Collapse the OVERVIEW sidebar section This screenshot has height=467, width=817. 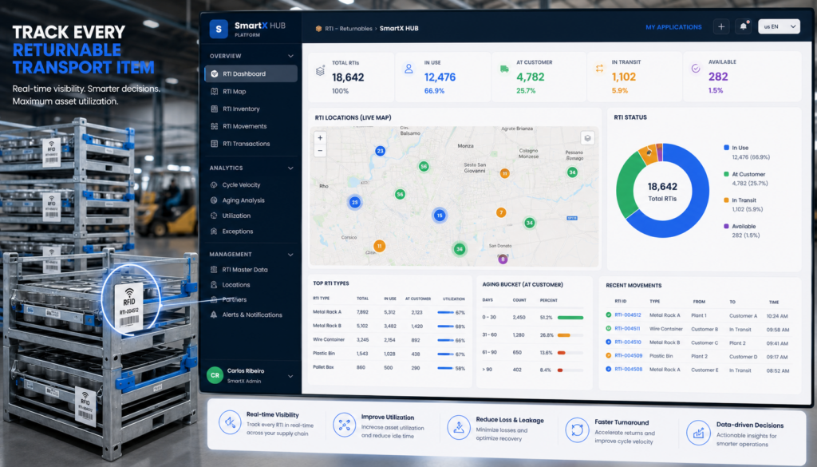(x=290, y=56)
